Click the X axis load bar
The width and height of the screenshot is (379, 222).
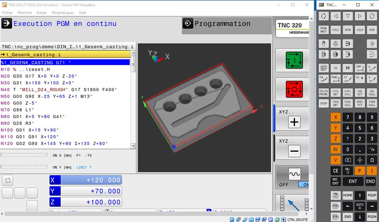click(x=24, y=155)
